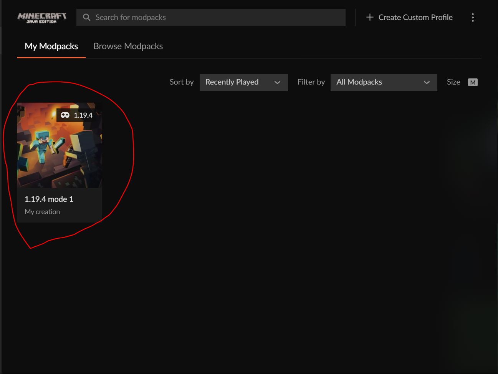Open the three-dot more options menu
Image resolution: width=498 pixels, height=374 pixels.
(473, 17)
